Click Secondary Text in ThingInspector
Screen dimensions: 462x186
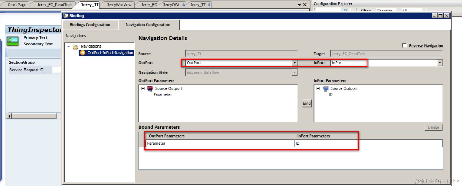click(x=38, y=44)
